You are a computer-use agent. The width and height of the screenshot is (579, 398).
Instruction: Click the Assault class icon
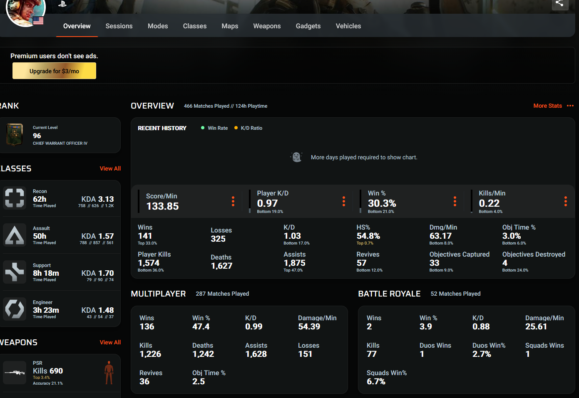(x=15, y=235)
